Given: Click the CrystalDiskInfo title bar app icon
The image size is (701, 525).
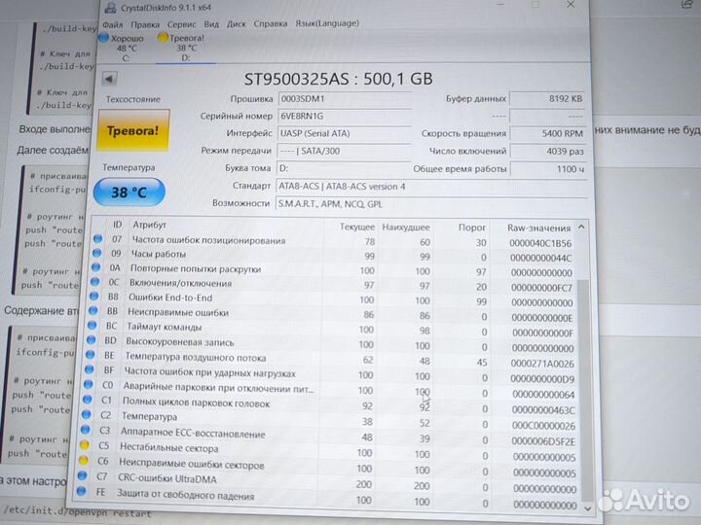Looking at the screenshot, I should tap(110, 8).
